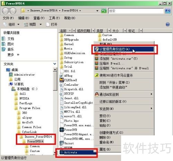Open the 文件(F) menu
The height and width of the screenshot is (161, 173).
pyautogui.click(x=8, y=18)
